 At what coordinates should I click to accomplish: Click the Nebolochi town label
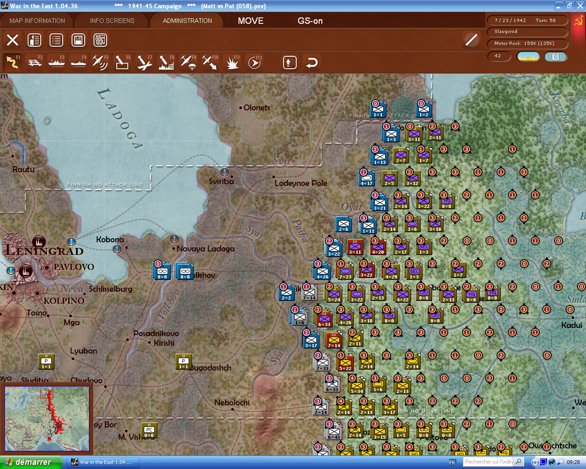[232, 403]
